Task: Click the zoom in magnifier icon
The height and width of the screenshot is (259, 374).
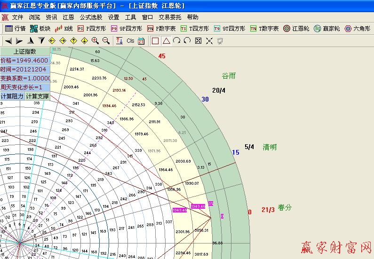Action: (95, 41)
